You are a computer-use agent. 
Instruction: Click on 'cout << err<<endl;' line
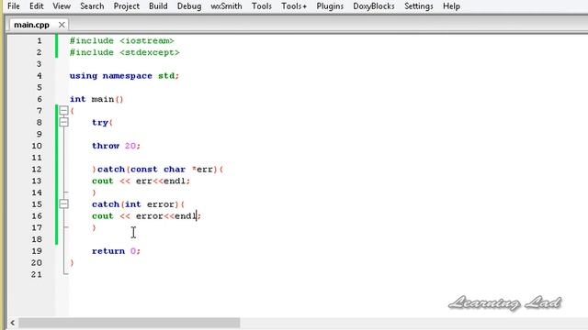(x=141, y=181)
